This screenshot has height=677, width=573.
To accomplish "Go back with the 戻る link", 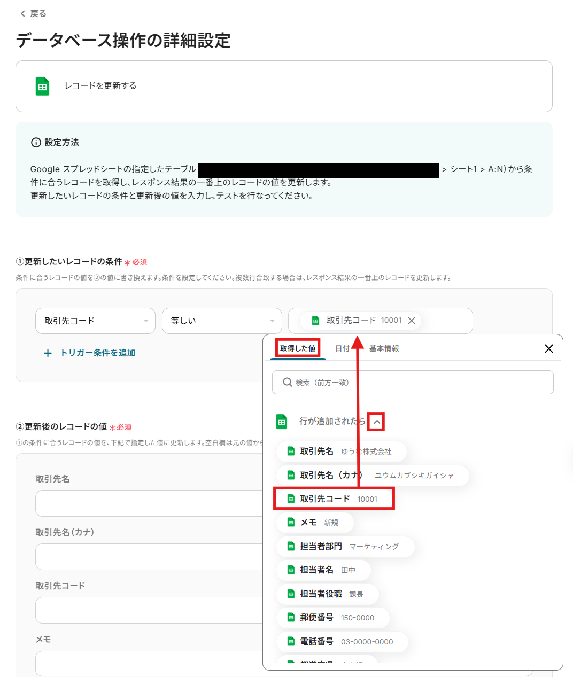I will 33,13.
